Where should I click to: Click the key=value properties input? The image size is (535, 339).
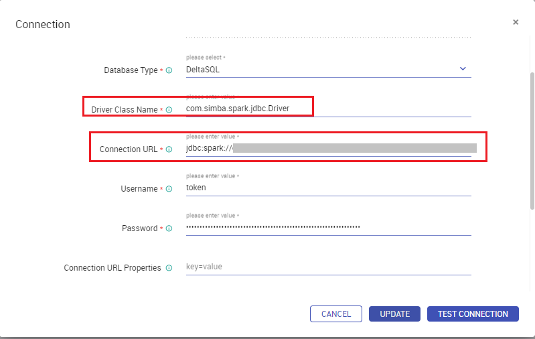tap(329, 267)
